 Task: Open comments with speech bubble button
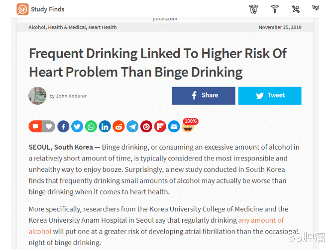[35, 127]
